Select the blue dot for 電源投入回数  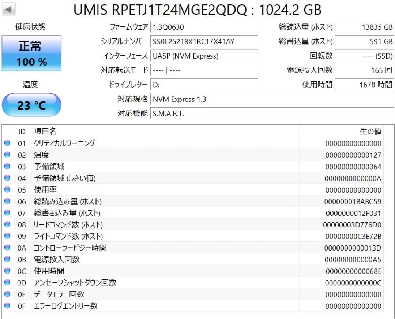7,259
